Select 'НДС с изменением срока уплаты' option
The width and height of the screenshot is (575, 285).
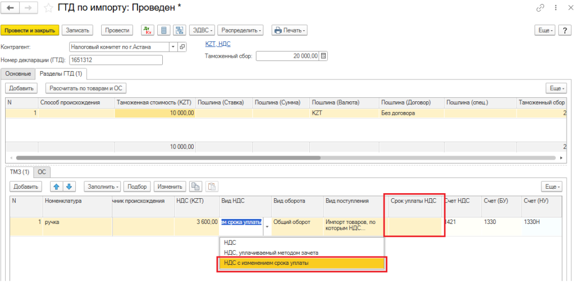(x=301, y=263)
